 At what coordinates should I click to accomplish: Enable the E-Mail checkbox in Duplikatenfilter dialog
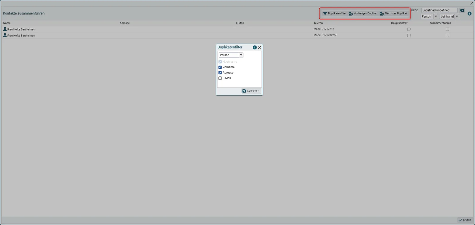click(x=220, y=78)
